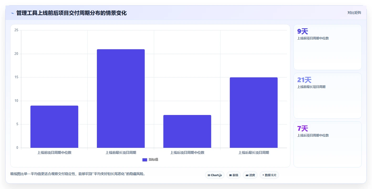The height and width of the screenshot is (189, 372).
Task: Toggle the 指标值 legend item
Action: (x=150, y=160)
